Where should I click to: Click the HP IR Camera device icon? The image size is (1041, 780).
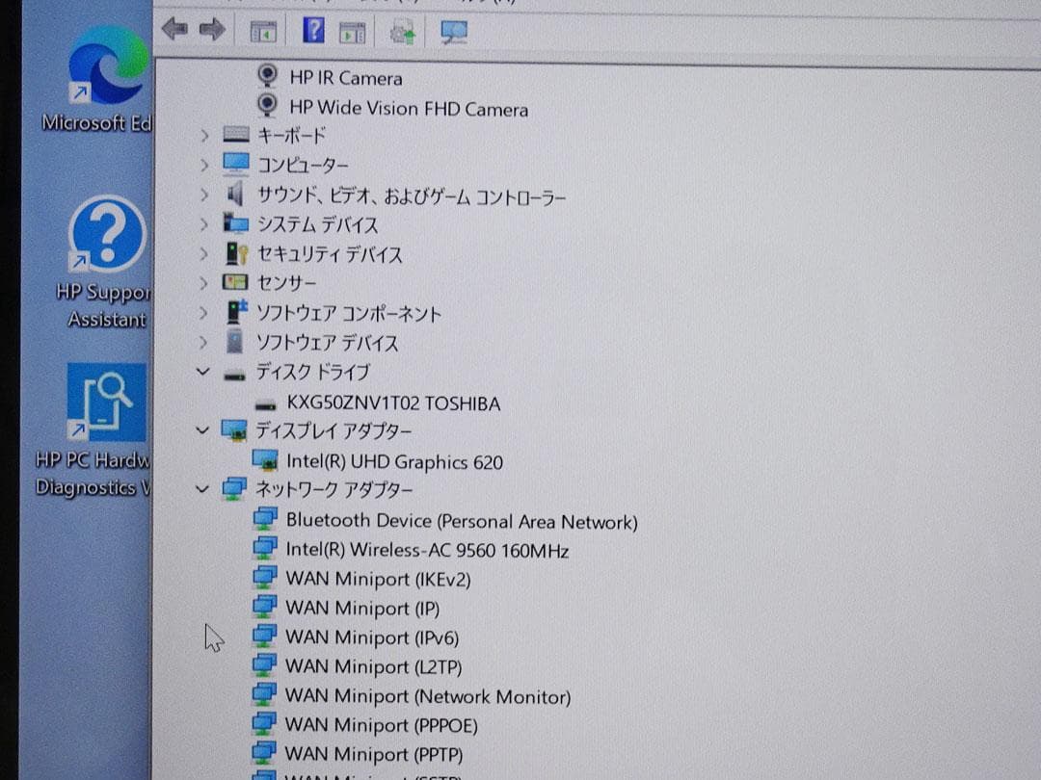[267, 77]
